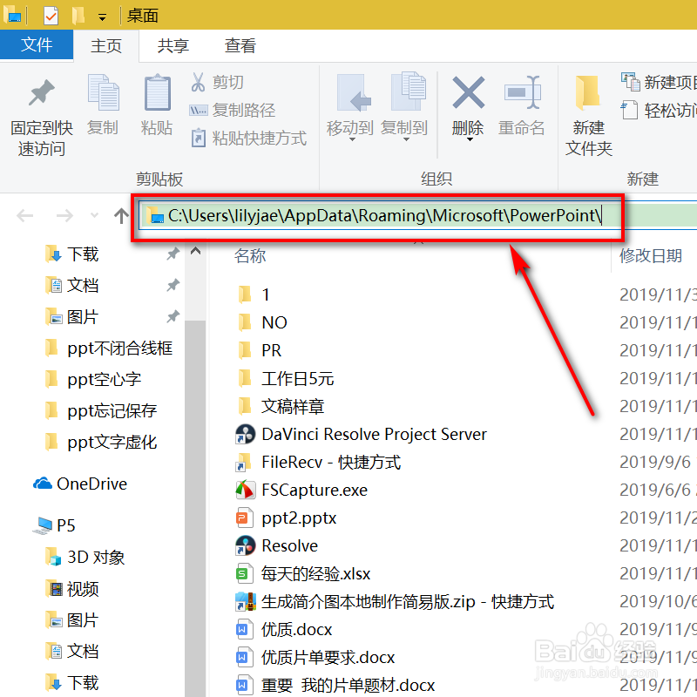The image size is (697, 697).
Task: Unpin Downloads (下载) using its pin icon
Action: (173, 254)
